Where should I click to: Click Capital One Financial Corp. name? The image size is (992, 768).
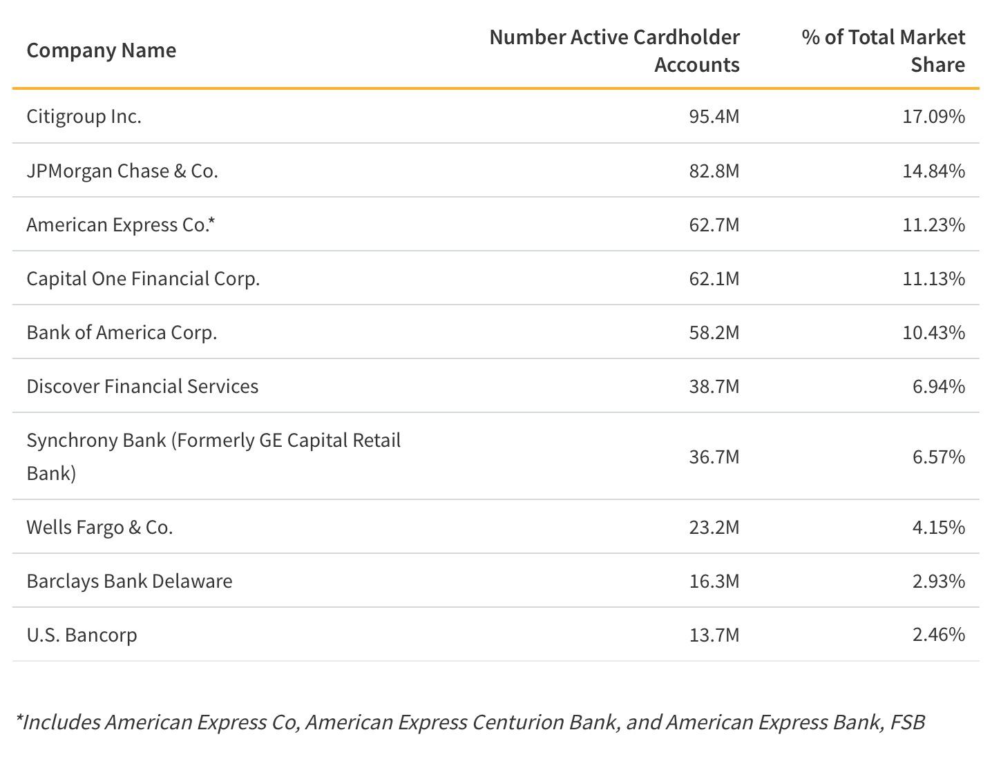143,278
